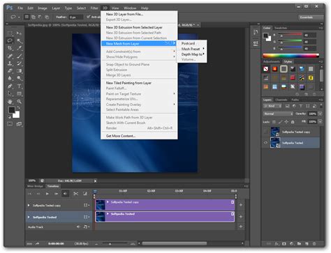Toggle the Anti-alias checkbox
The image size is (331, 253).
point(88,17)
